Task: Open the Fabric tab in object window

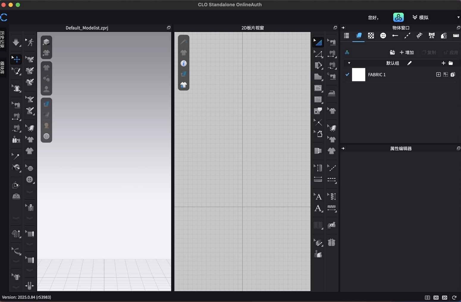Action: [x=359, y=36]
